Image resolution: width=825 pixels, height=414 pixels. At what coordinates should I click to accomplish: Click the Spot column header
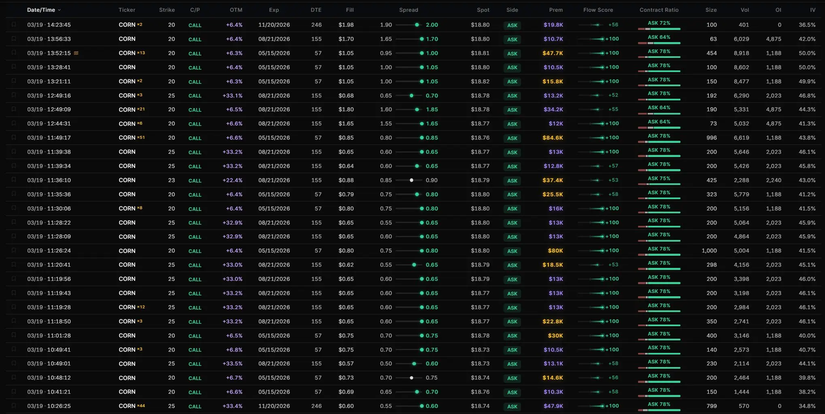483,10
